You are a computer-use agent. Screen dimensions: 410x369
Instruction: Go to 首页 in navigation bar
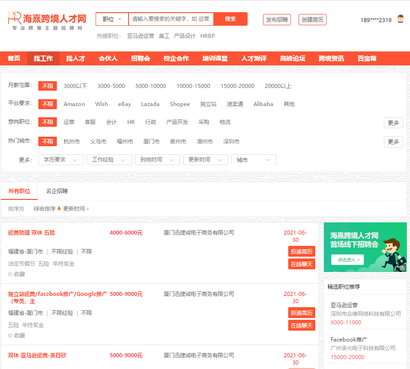click(x=14, y=58)
